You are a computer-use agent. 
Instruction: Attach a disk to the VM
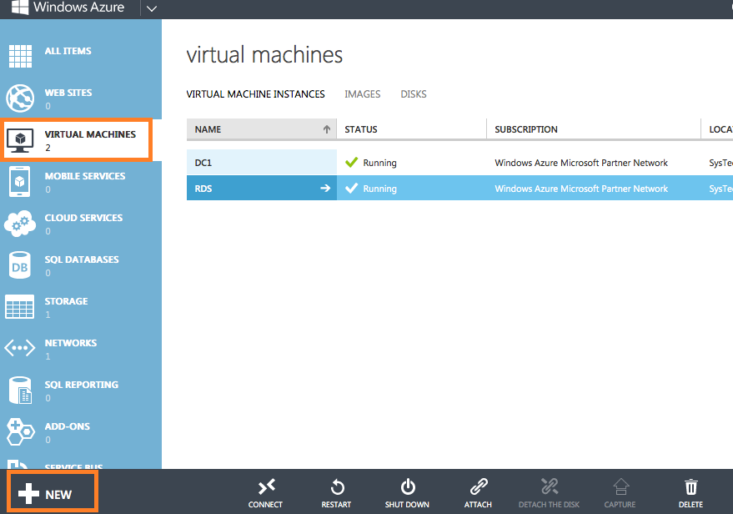click(478, 493)
